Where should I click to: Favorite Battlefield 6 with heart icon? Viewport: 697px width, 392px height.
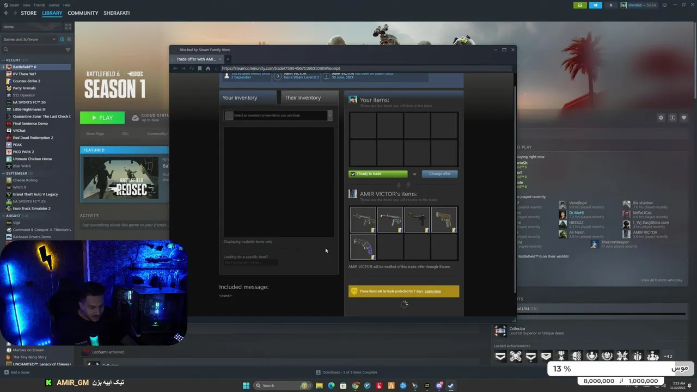(x=684, y=118)
